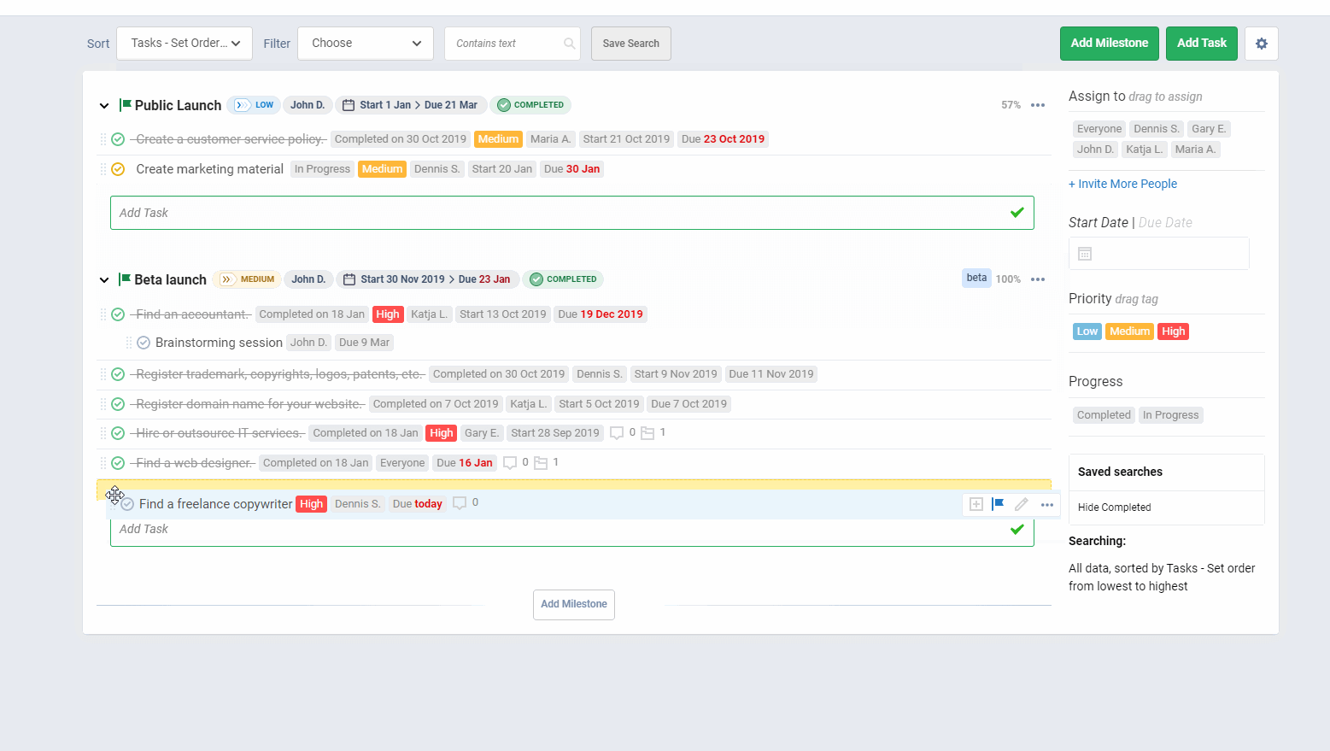1330x751 pixels.
Task: Uncheck Register domain name task
Action: [x=118, y=404]
